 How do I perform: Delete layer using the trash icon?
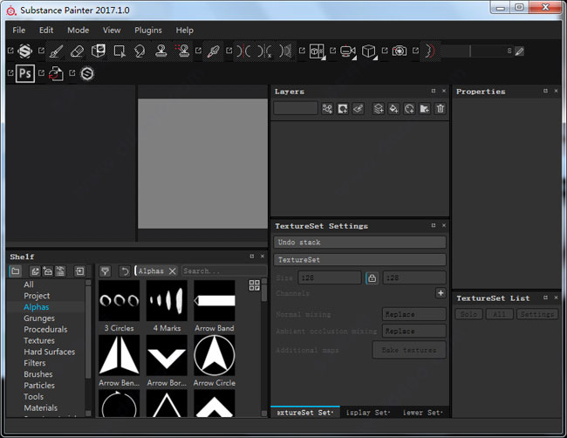coord(440,109)
